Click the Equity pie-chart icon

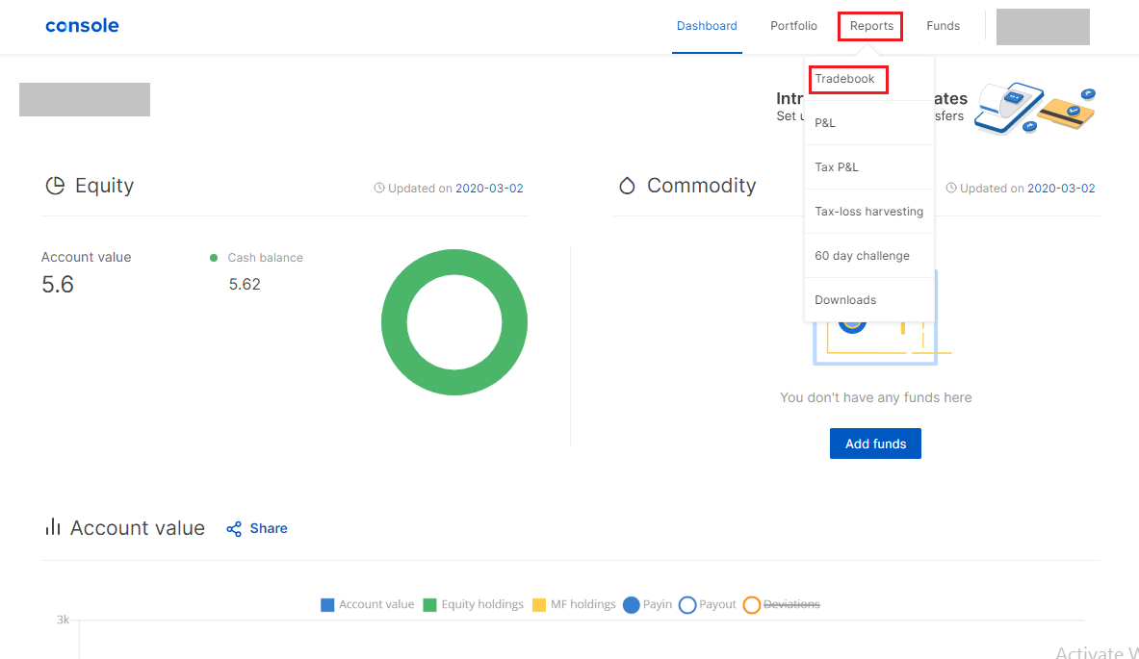click(x=55, y=185)
